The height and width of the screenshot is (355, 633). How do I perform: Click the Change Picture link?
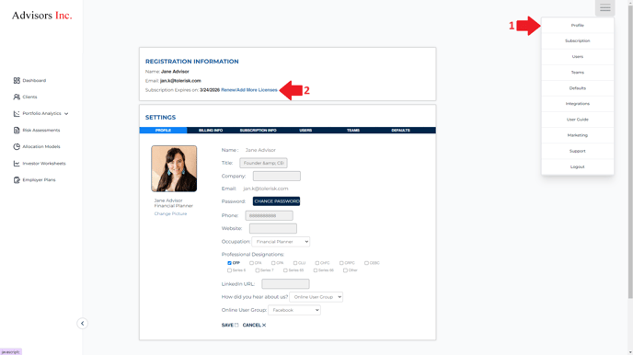[170, 213]
